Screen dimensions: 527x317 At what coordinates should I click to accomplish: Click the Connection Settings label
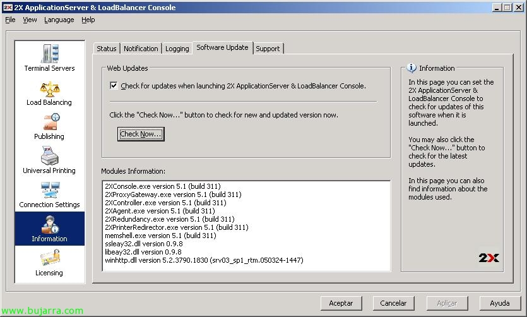click(49, 205)
